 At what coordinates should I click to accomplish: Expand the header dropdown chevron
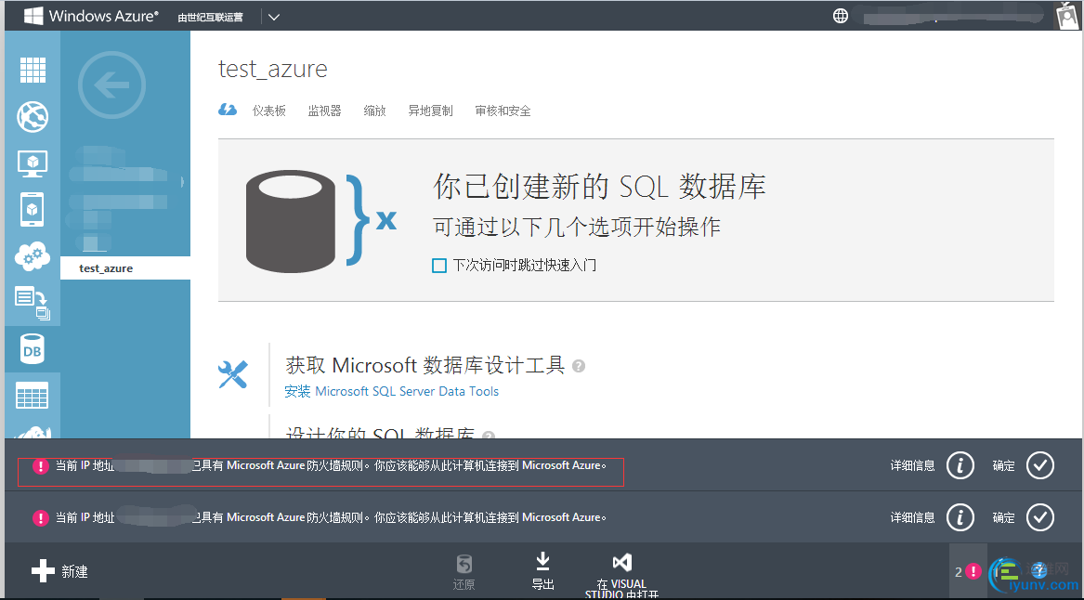[x=274, y=17]
